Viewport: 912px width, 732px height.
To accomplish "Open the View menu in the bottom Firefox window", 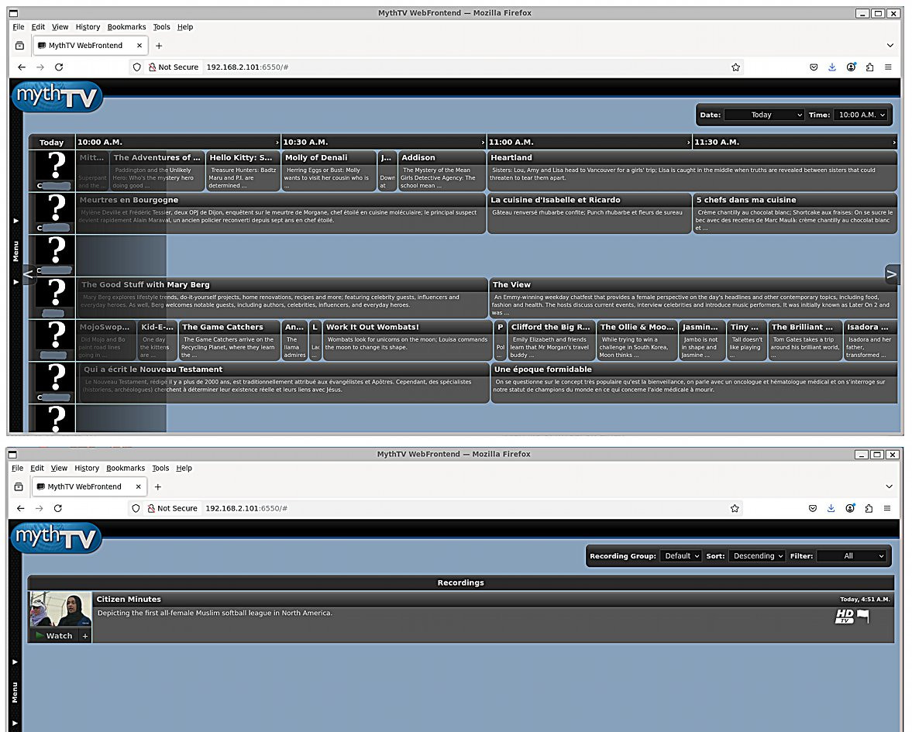I will (x=59, y=468).
